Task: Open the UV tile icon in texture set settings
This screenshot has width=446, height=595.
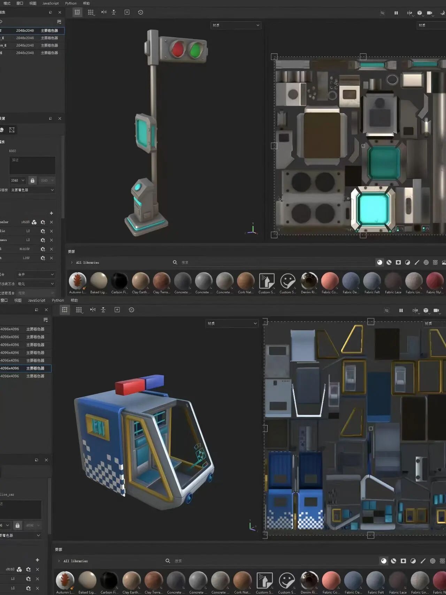Action: pyautogui.click(x=12, y=130)
